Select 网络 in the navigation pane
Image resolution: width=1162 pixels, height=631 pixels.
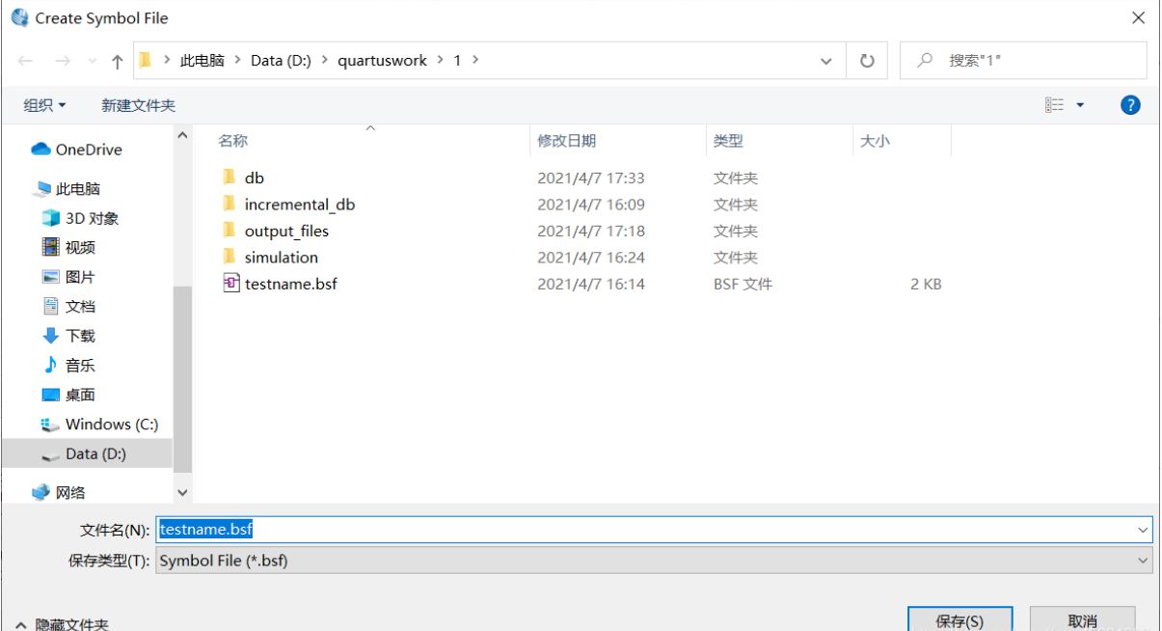coord(60,493)
